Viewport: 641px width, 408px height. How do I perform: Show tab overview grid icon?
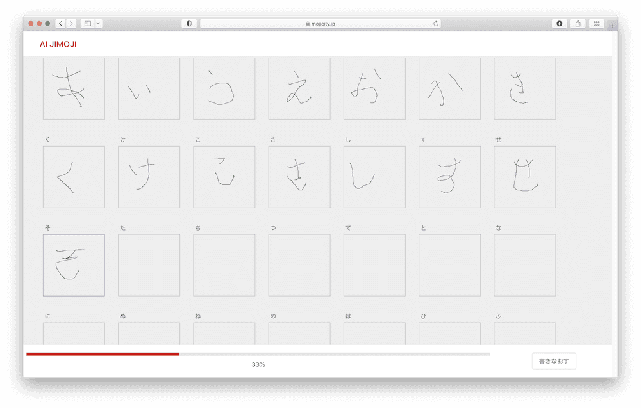pyautogui.click(x=596, y=24)
